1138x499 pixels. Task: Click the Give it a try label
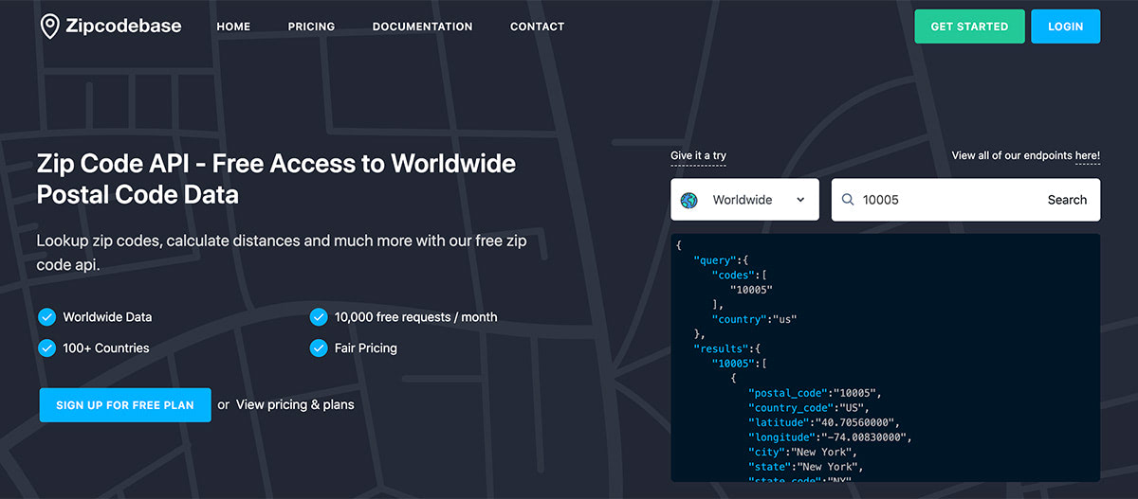pos(698,155)
